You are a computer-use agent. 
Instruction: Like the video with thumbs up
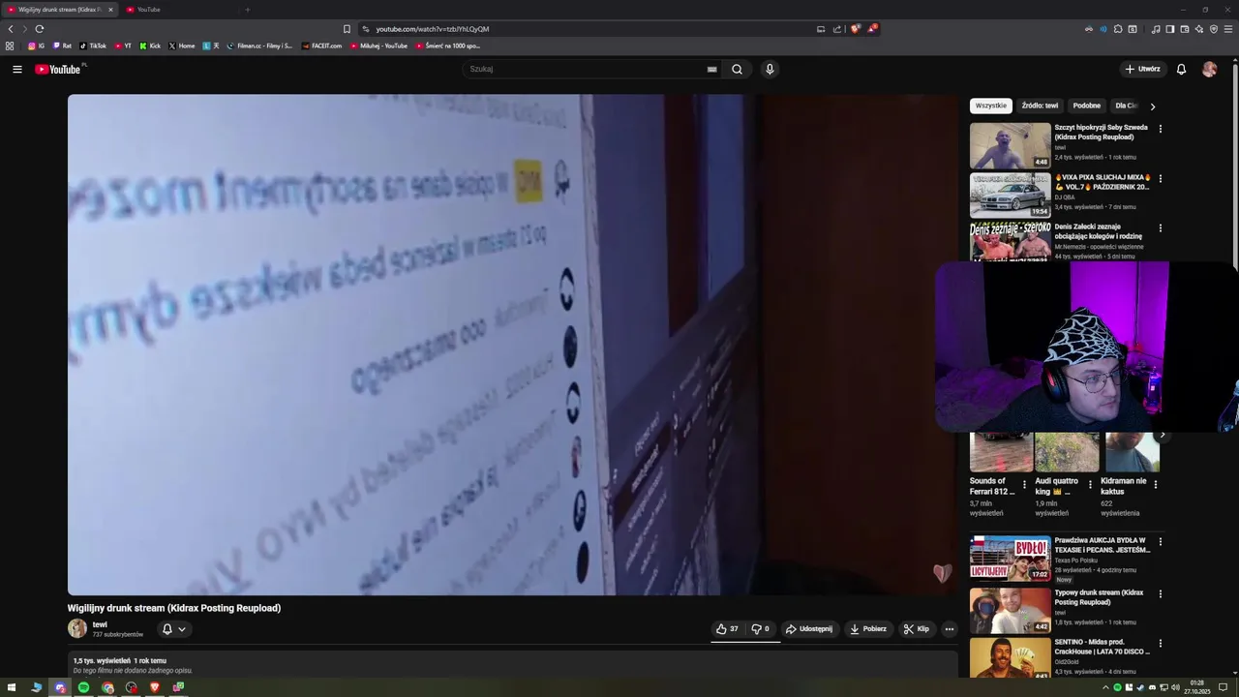tap(727, 629)
